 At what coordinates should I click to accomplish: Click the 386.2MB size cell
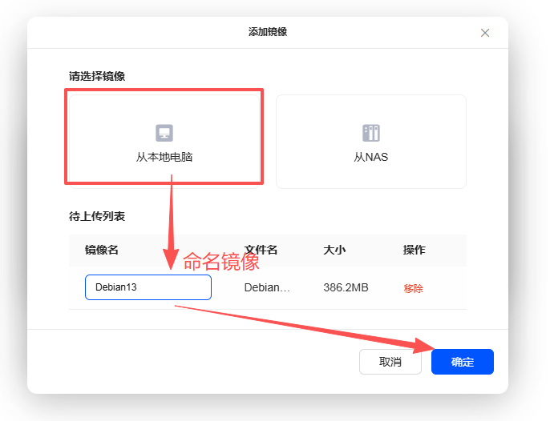point(346,287)
